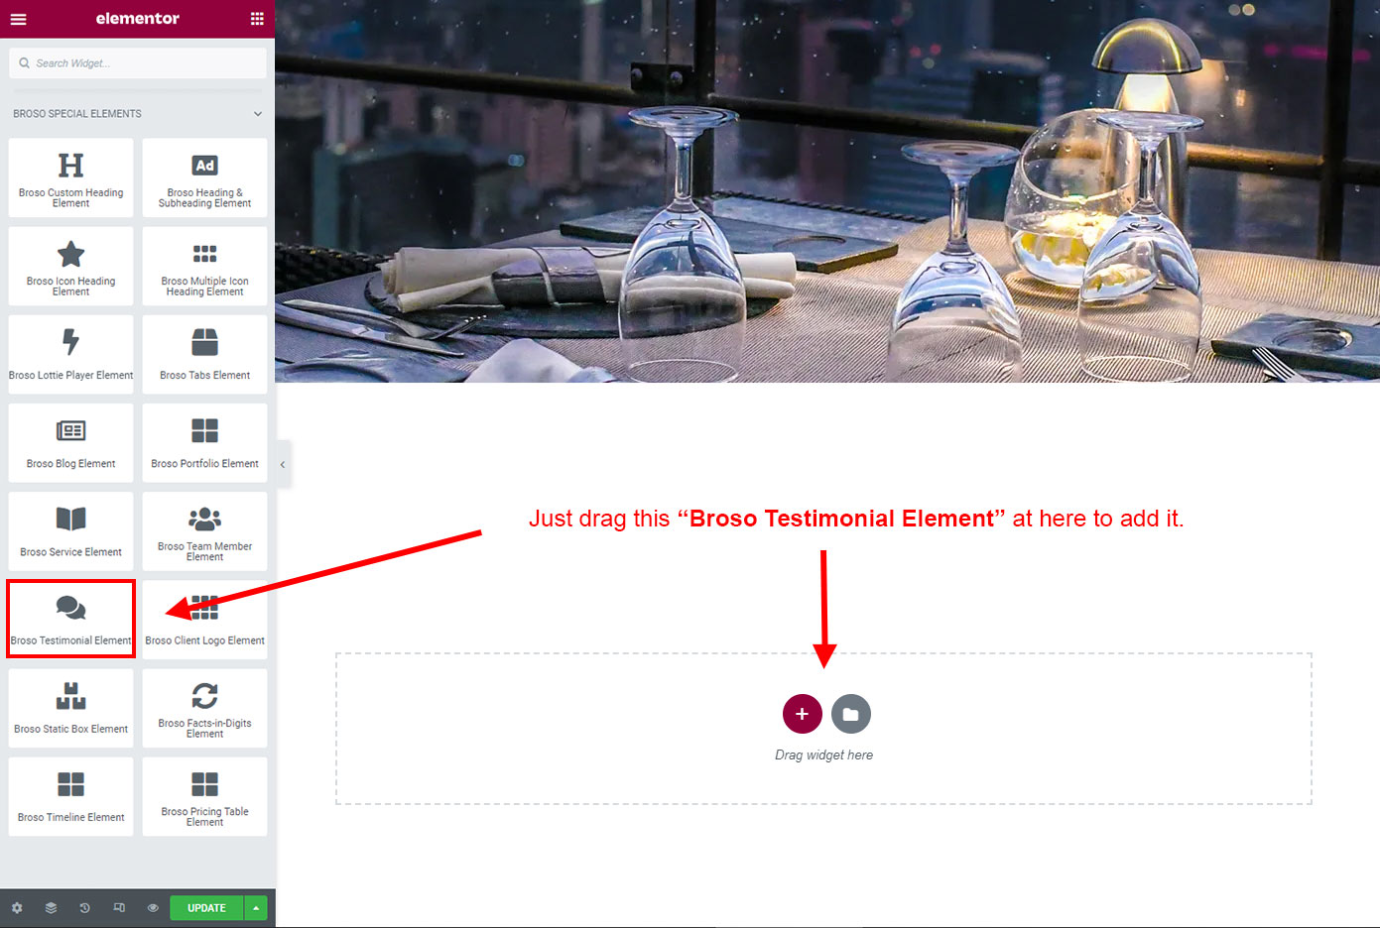Image resolution: width=1380 pixels, height=928 pixels.
Task: Open the Navigator layers icon
Action: (51, 908)
